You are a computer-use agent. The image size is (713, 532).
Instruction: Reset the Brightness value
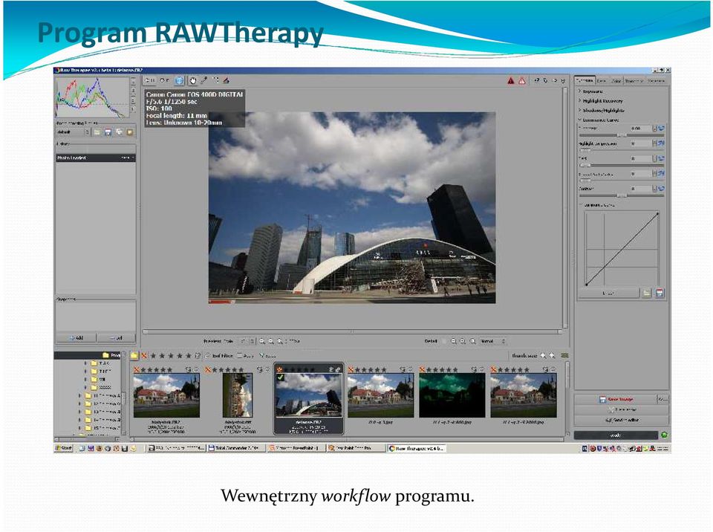click(x=661, y=129)
